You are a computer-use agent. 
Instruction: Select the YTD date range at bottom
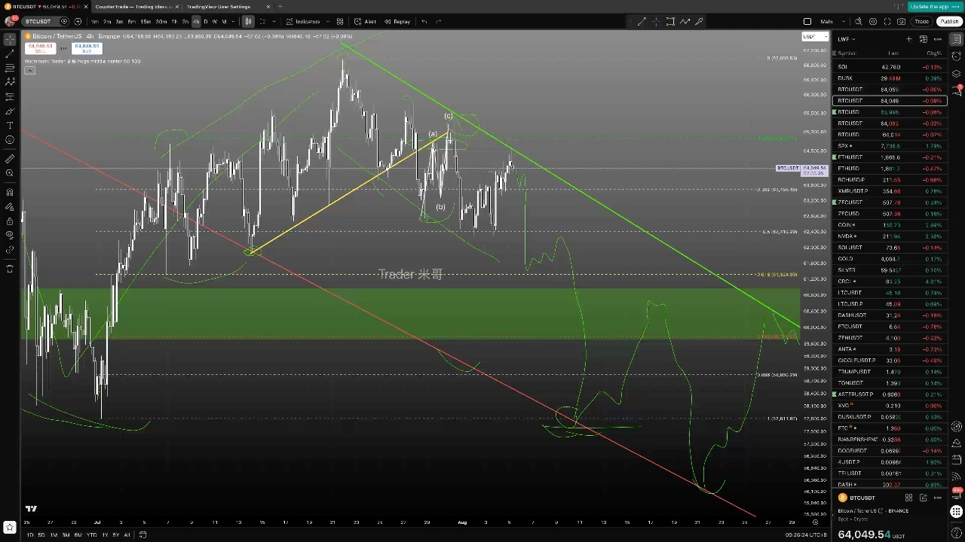(91, 534)
